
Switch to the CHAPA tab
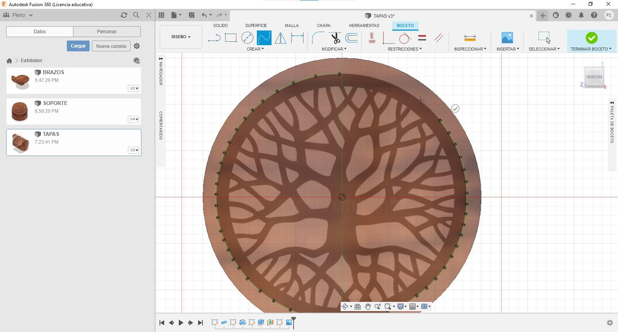[x=324, y=25]
